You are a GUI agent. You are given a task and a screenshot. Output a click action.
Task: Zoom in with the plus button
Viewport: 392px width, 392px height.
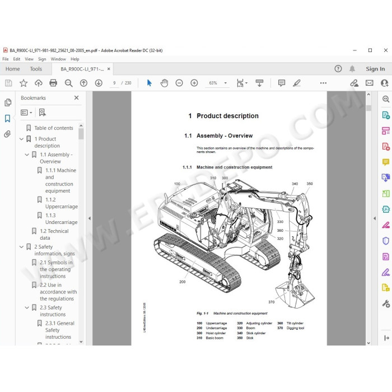194,83
